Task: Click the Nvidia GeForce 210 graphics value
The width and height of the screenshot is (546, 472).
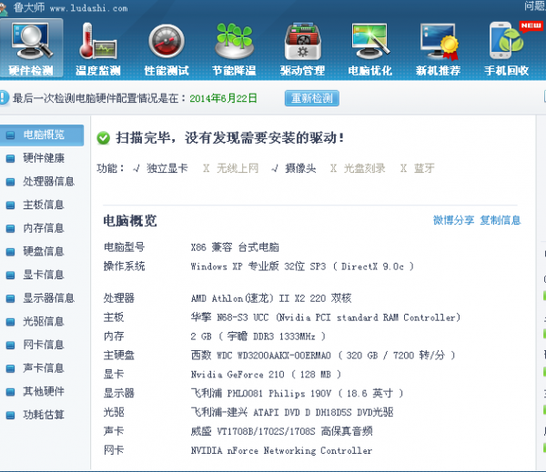Action: click(266, 375)
